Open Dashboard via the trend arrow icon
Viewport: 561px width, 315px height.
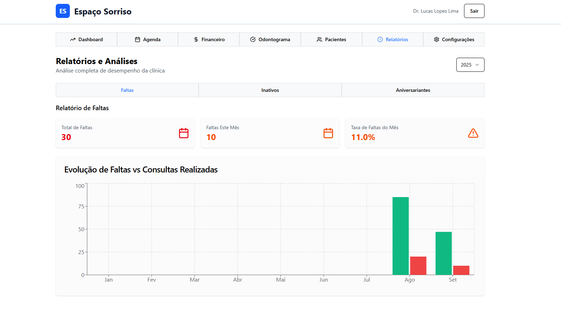(x=73, y=39)
